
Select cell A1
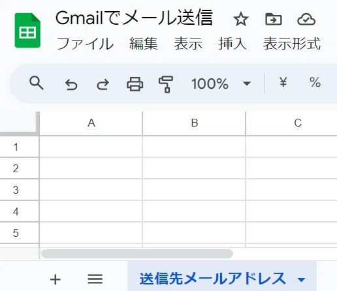(91, 147)
